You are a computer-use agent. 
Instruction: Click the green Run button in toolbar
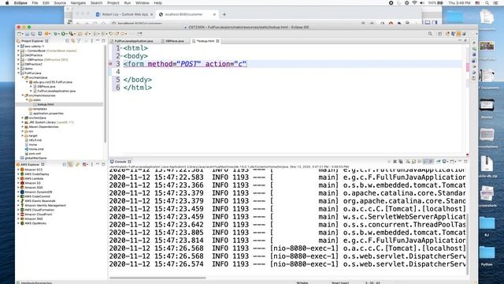(63, 33)
